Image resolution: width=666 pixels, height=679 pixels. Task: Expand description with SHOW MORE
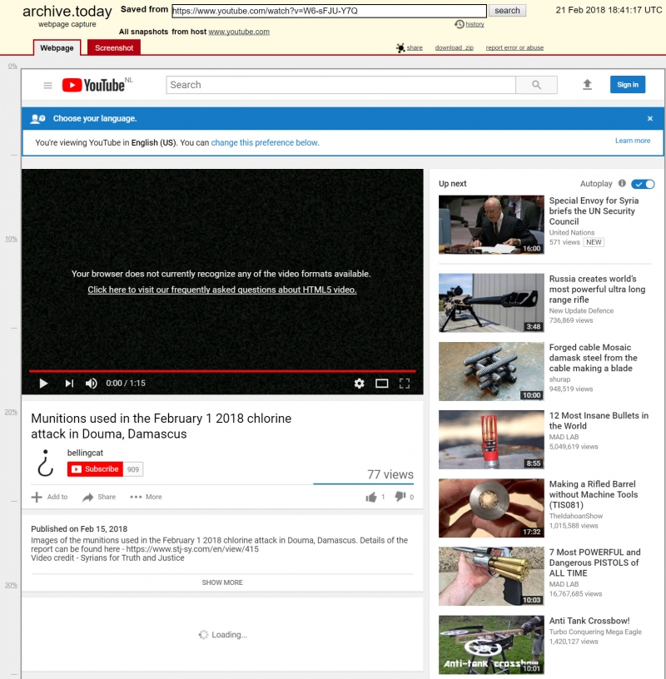coord(222,582)
